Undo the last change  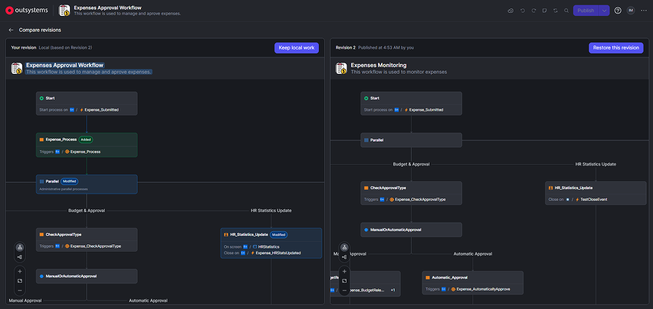[x=523, y=11]
